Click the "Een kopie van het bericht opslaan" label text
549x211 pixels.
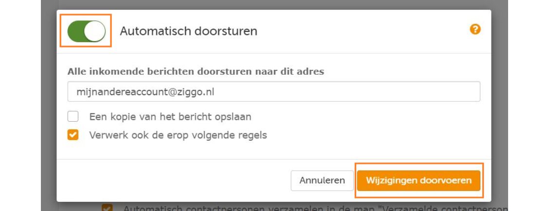(x=170, y=117)
